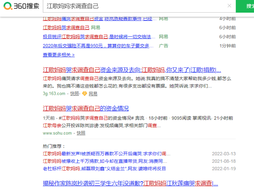
Task: Clear the search box with the X icon
Action: pyautogui.click(x=229, y=6)
